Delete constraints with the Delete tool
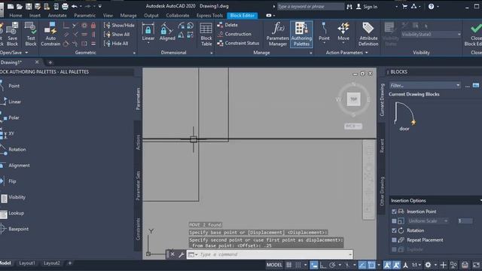Image resolution: width=482 pixels, height=271 pixels. click(x=227, y=25)
